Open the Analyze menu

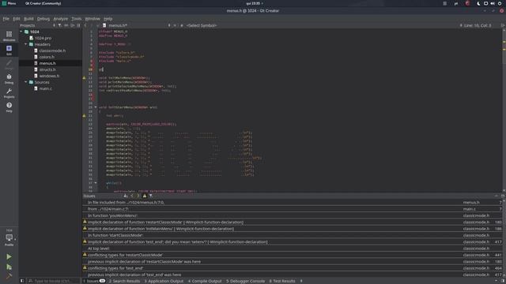(61, 19)
